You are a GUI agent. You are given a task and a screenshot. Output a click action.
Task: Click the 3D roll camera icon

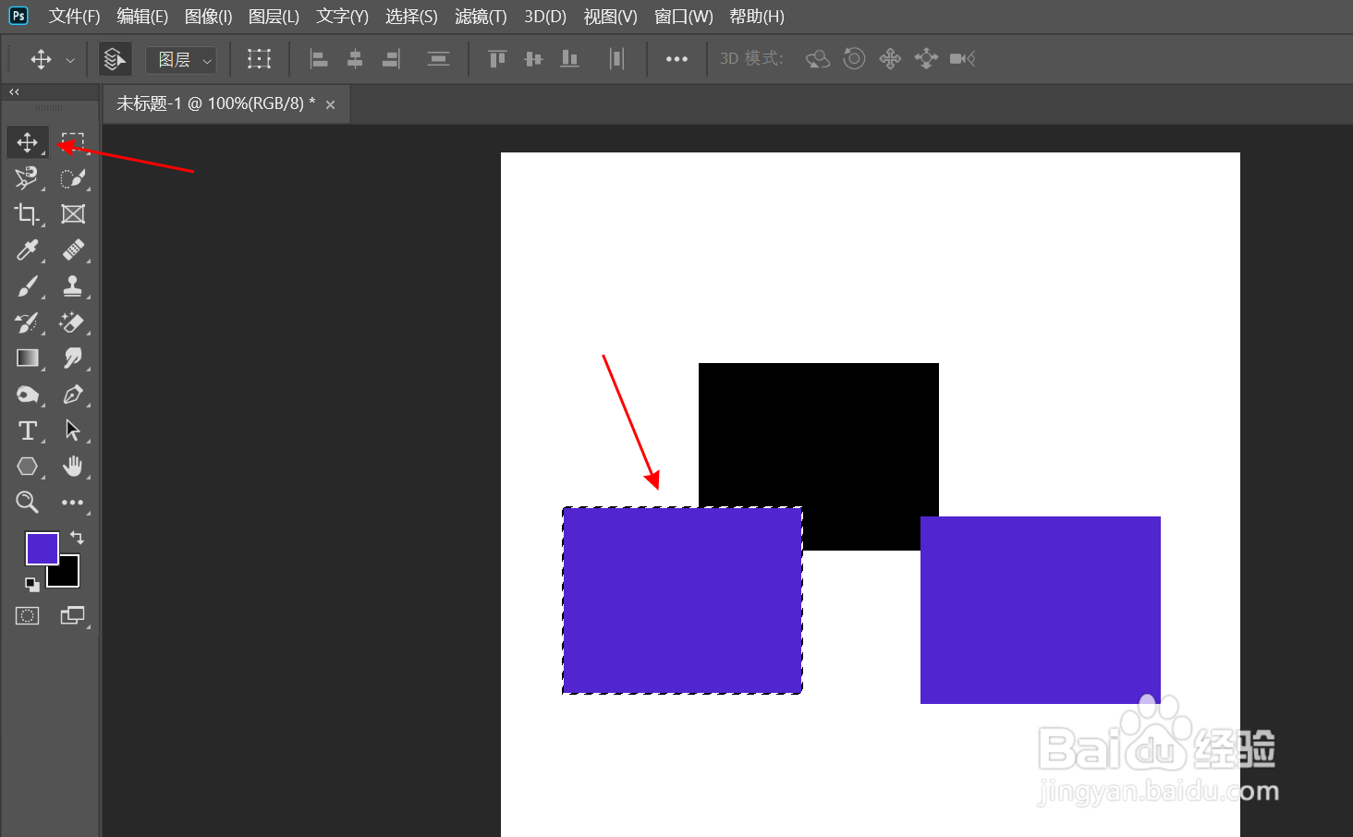pyautogui.click(x=854, y=59)
